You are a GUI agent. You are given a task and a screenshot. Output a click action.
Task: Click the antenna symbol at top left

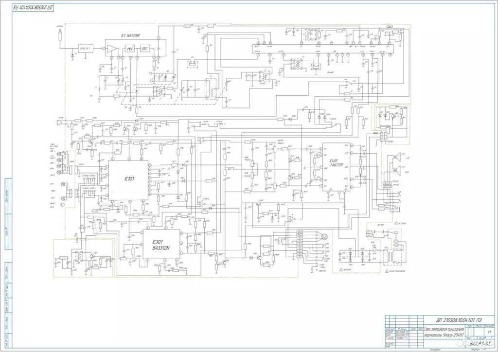click(60, 35)
